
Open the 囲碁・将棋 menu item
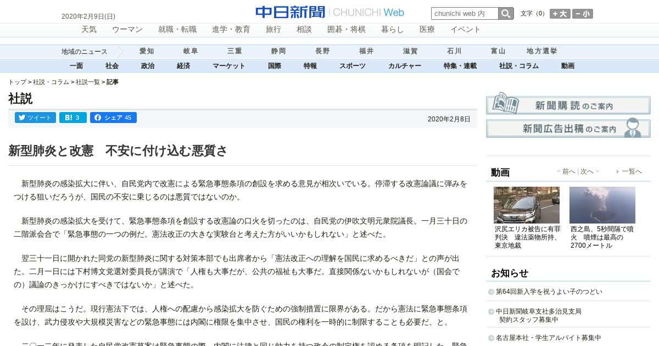(x=347, y=30)
